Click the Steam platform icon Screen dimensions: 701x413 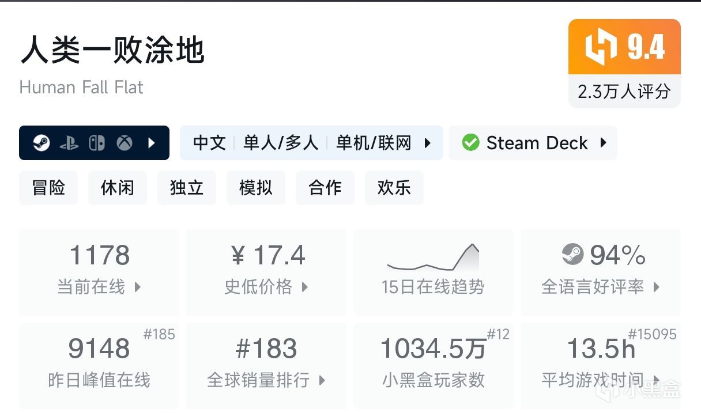click(41, 143)
